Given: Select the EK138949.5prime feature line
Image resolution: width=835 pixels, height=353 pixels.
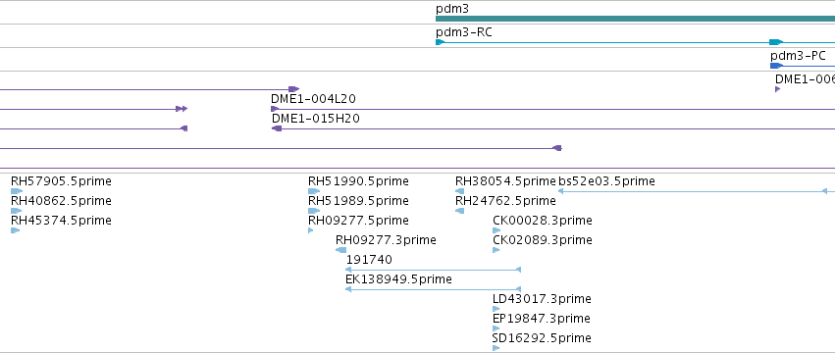Looking at the screenshot, I should click(x=433, y=289).
